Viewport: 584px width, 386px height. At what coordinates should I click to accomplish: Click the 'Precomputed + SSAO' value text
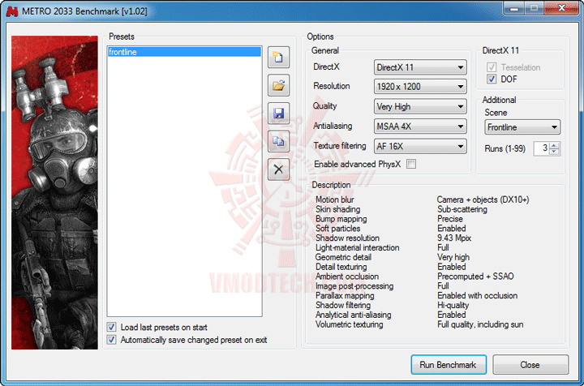pos(475,277)
